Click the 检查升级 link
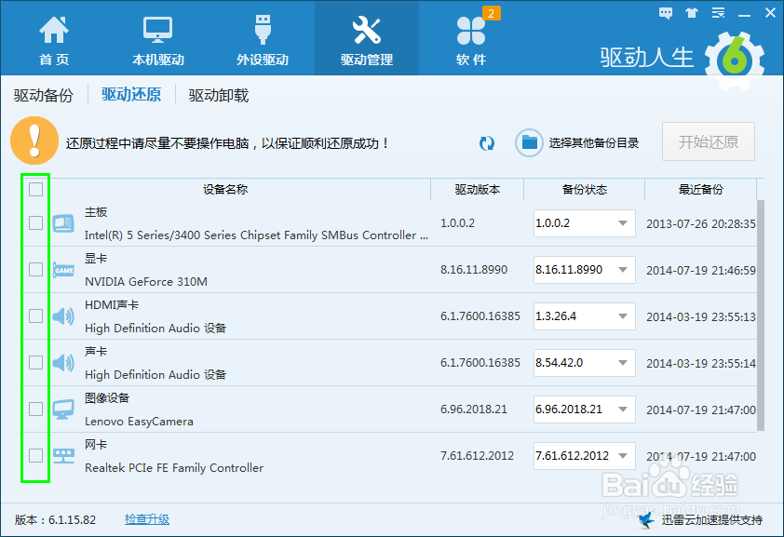This screenshot has height=537, width=784. [x=147, y=519]
